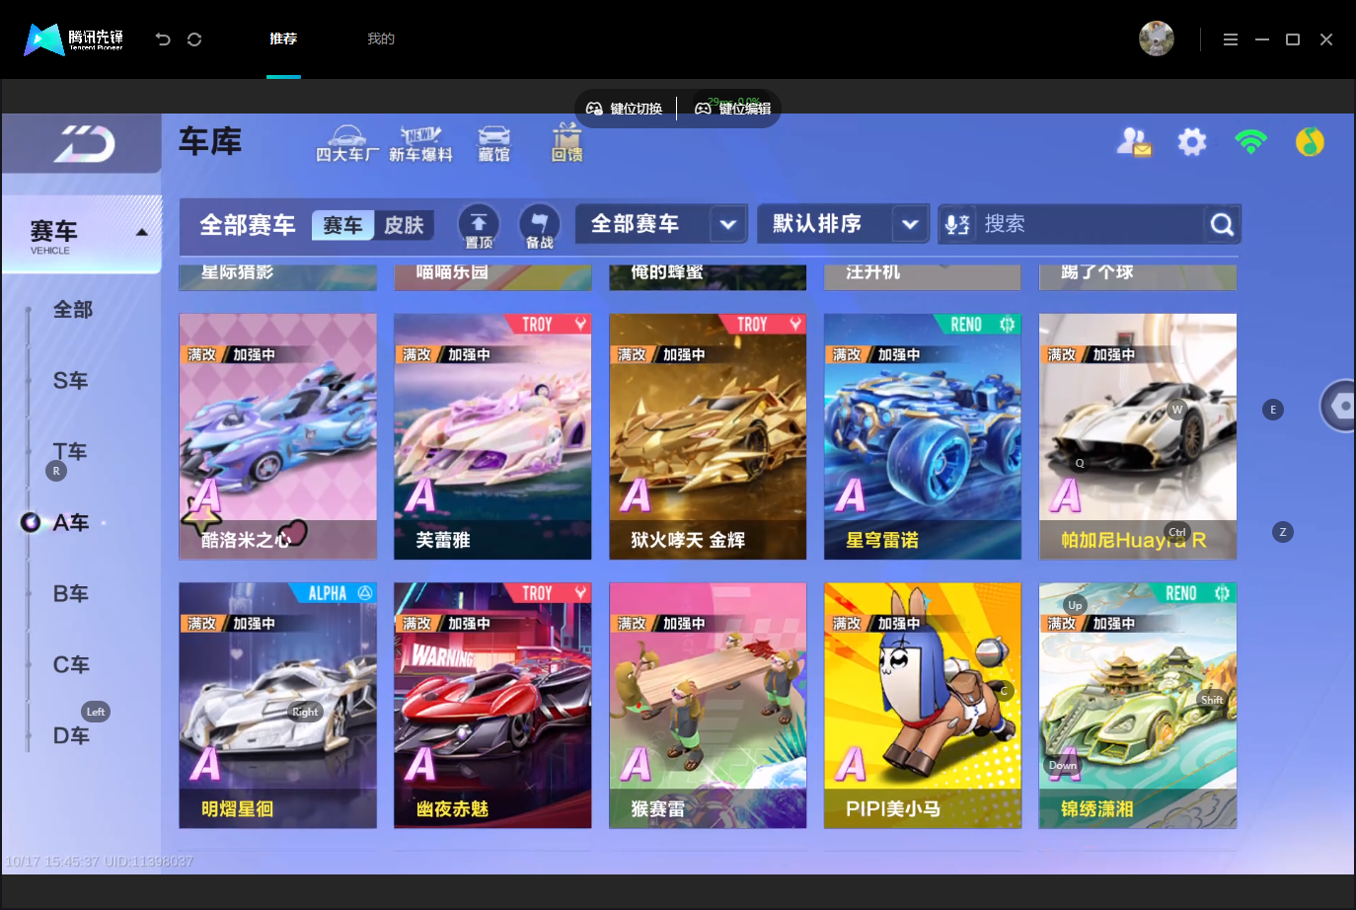
Task: Open the hamburger menu in title bar
Action: tap(1230, 39)
